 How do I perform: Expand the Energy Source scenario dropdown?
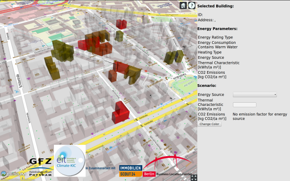[x=254, y=95]
